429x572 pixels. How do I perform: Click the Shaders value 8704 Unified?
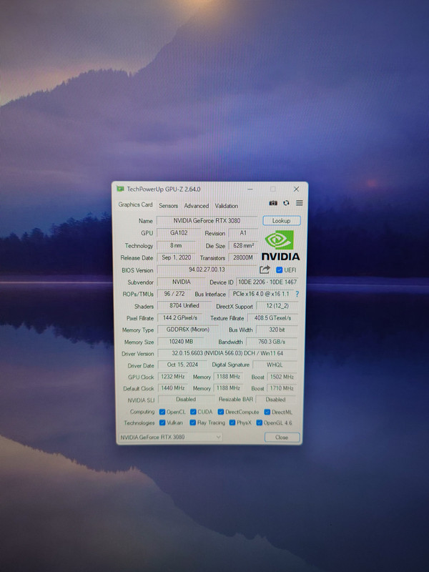184,306
